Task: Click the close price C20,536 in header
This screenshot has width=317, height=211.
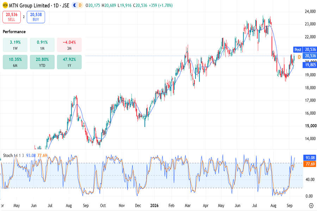Action: [x=140, y=6]
